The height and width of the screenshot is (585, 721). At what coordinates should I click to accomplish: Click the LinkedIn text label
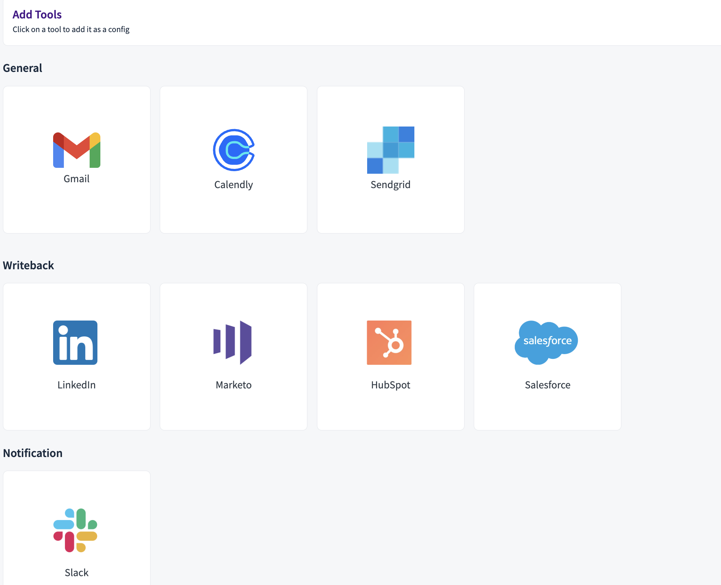coord(76,385)
